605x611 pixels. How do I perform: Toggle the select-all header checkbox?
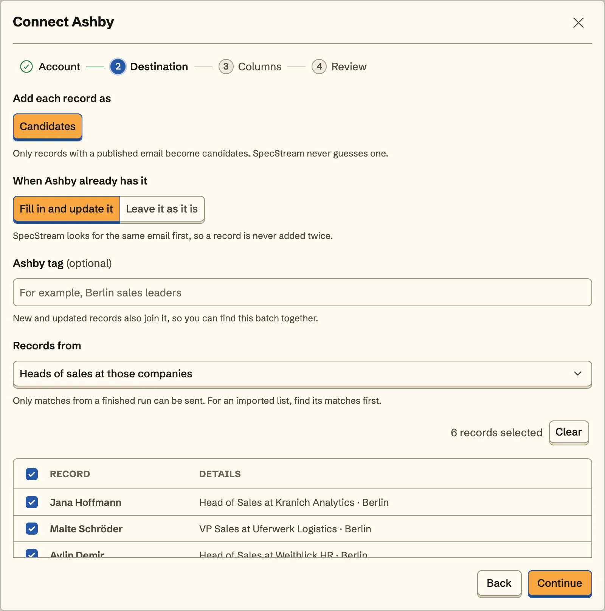click(x=32, y=474)
